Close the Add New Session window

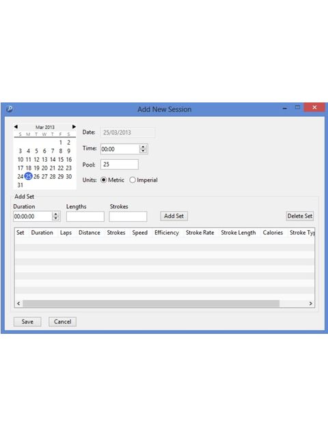point(314,107)
